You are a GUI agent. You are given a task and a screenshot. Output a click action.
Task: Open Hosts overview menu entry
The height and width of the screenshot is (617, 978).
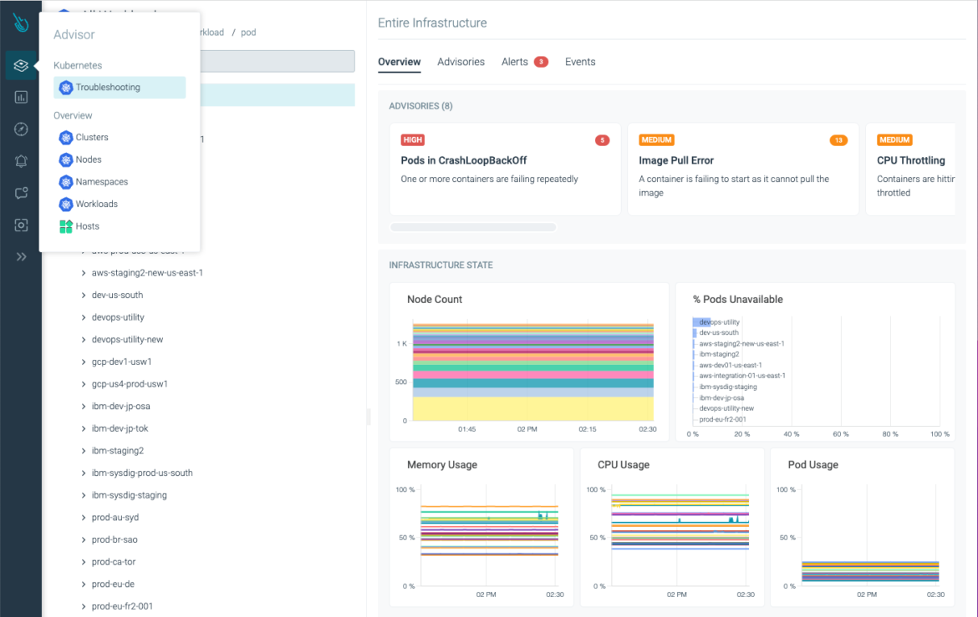(87, 226)
